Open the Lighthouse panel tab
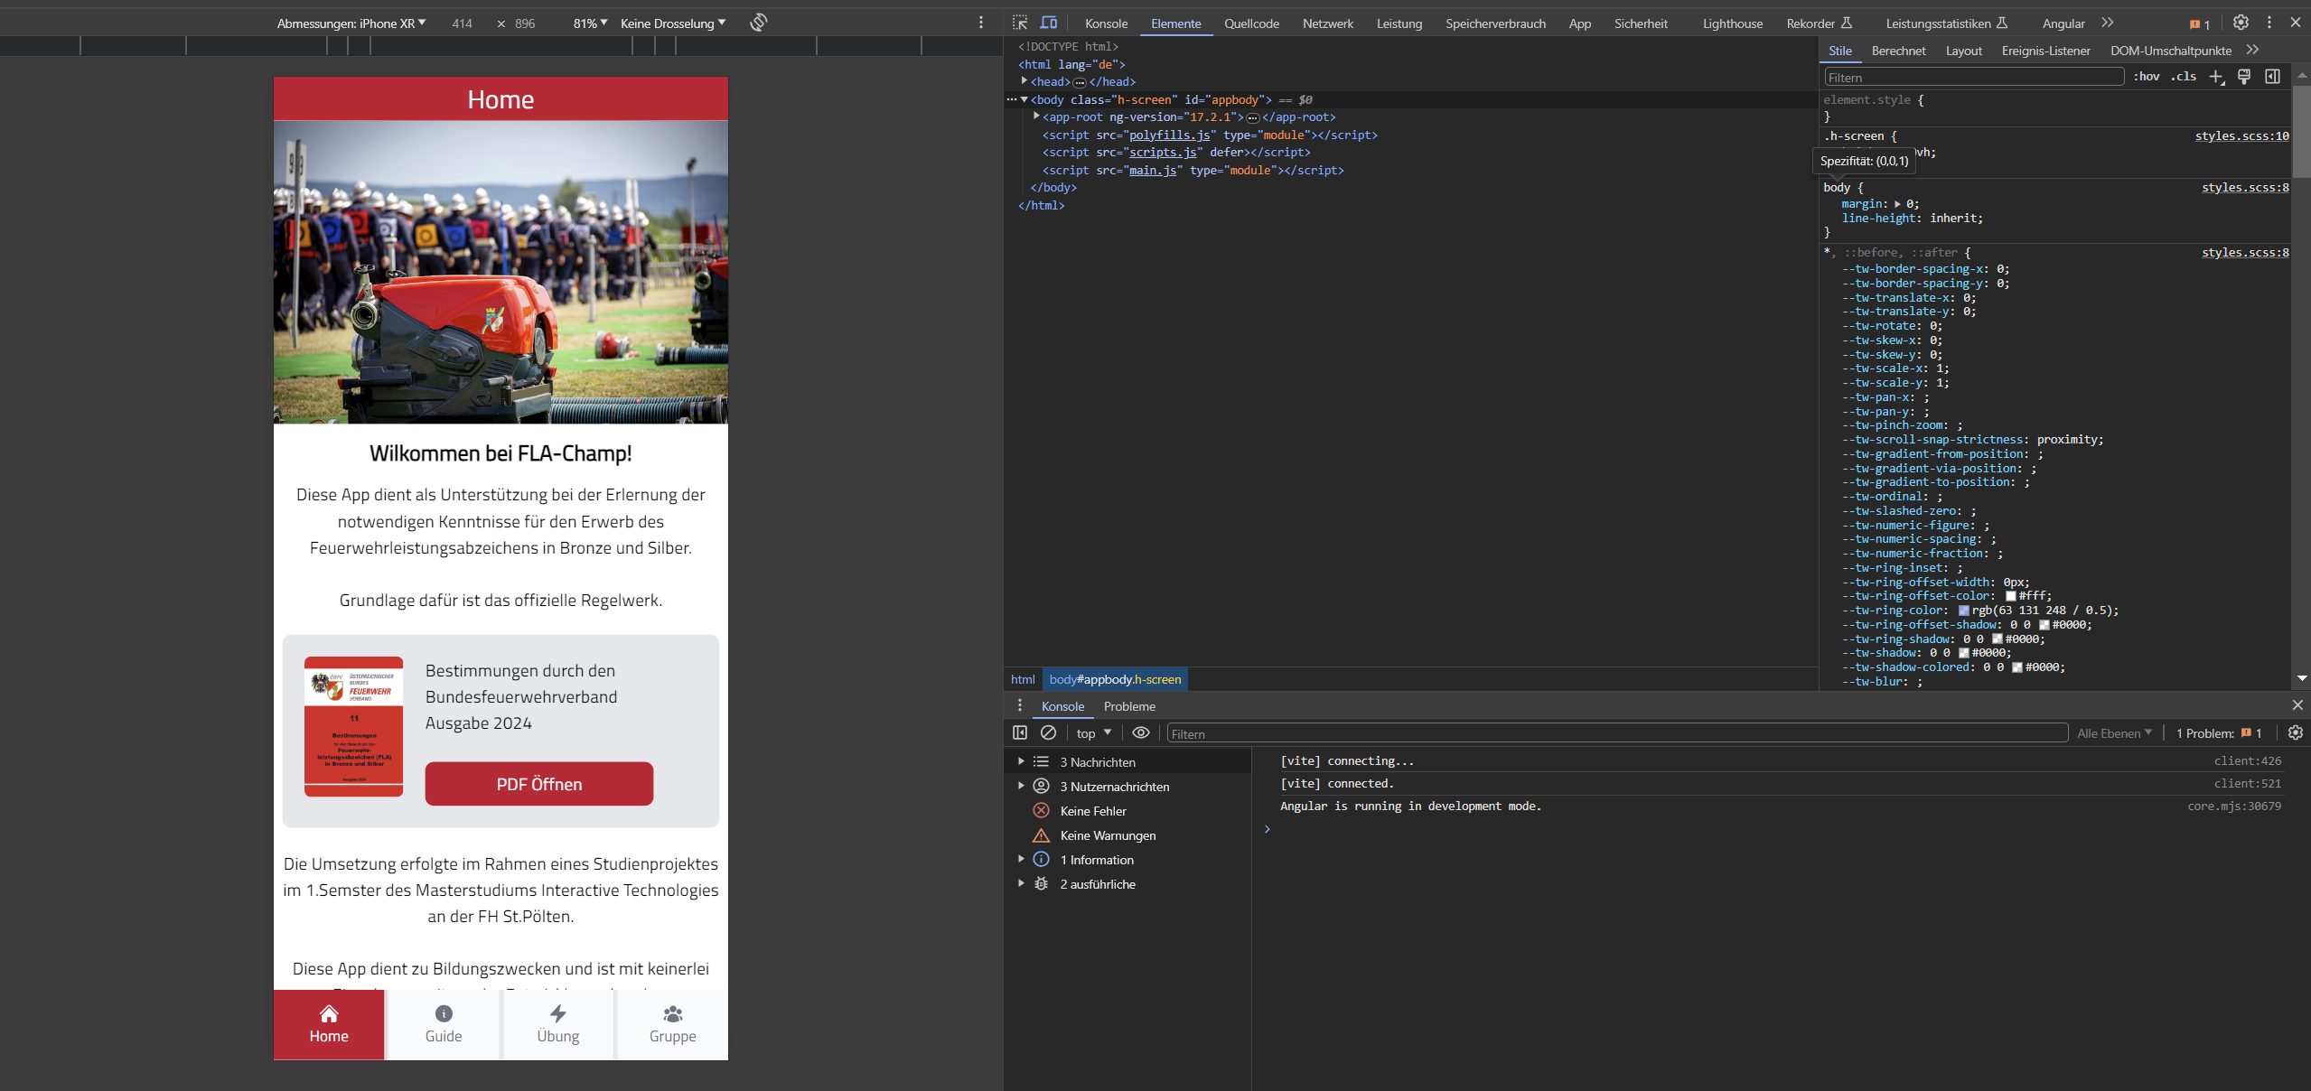The width and height of the screenshot is (2311, 1091). [x=1732, y=23]
